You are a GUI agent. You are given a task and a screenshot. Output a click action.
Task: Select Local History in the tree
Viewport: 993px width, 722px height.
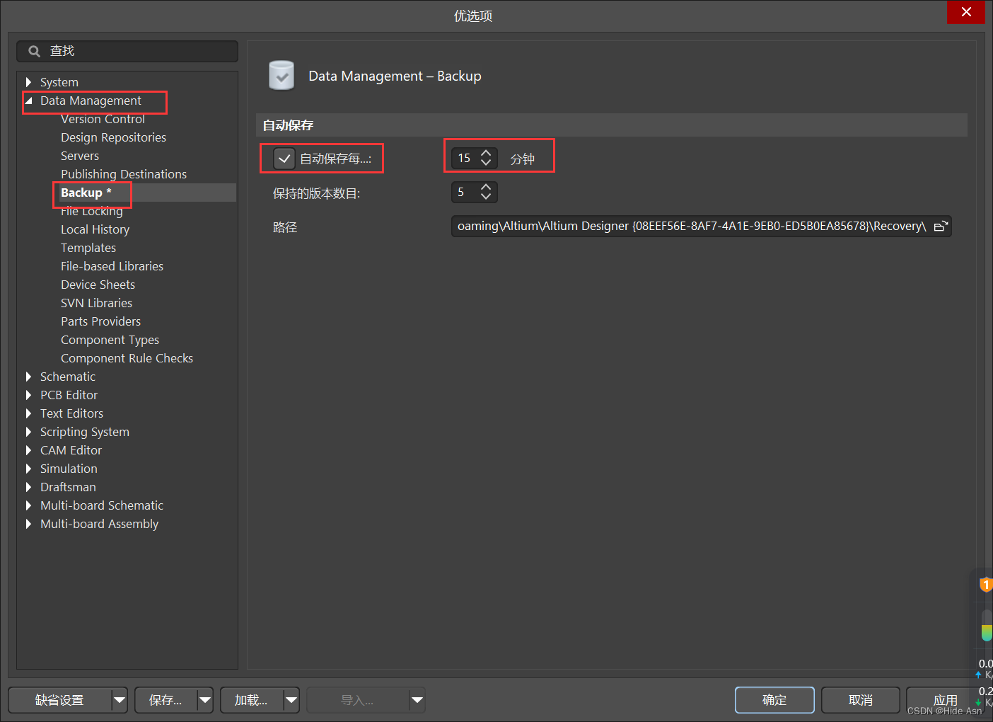tap(95, 229)
